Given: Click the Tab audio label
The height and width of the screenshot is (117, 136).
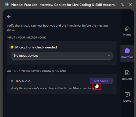Looking at the screenshot, I should pos(23,81).
